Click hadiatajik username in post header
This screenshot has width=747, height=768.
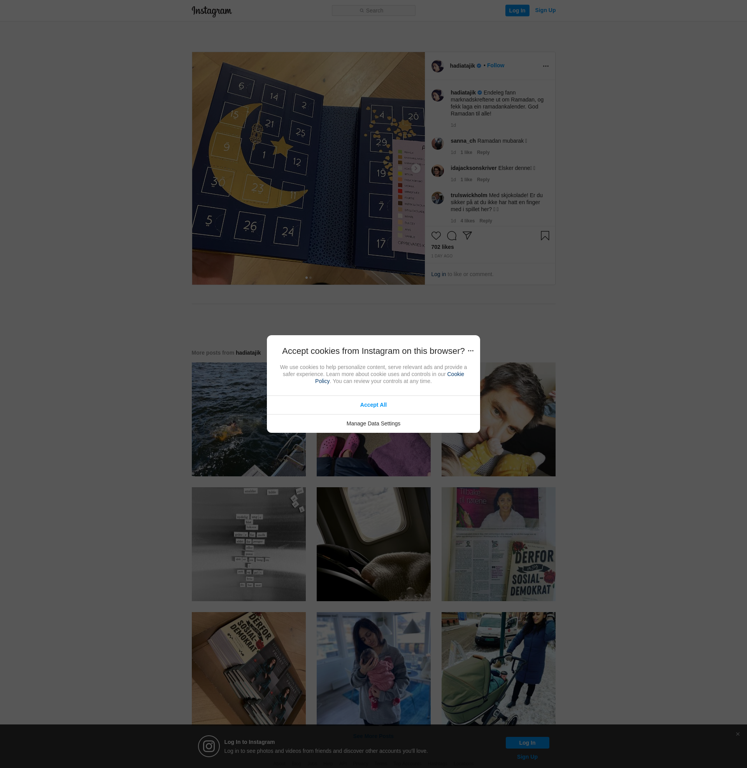pyautogui.click(x=462, y=65)
